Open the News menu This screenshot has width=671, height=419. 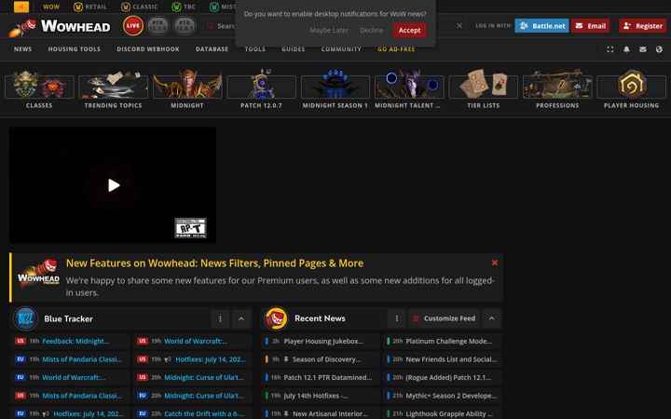pos(22,49)
